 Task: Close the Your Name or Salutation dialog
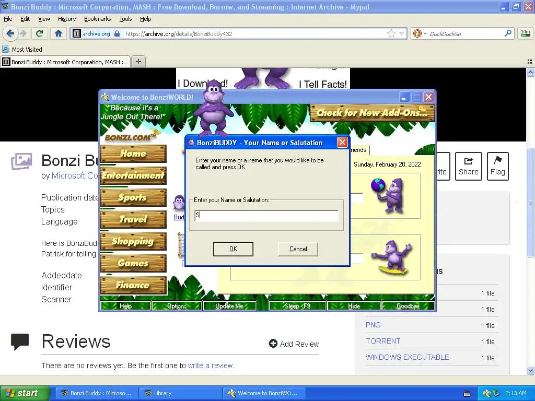click(x=342, y=142)
